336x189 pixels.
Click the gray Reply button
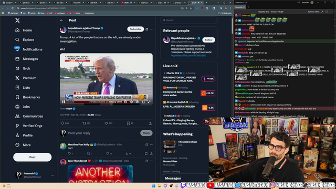146,133
